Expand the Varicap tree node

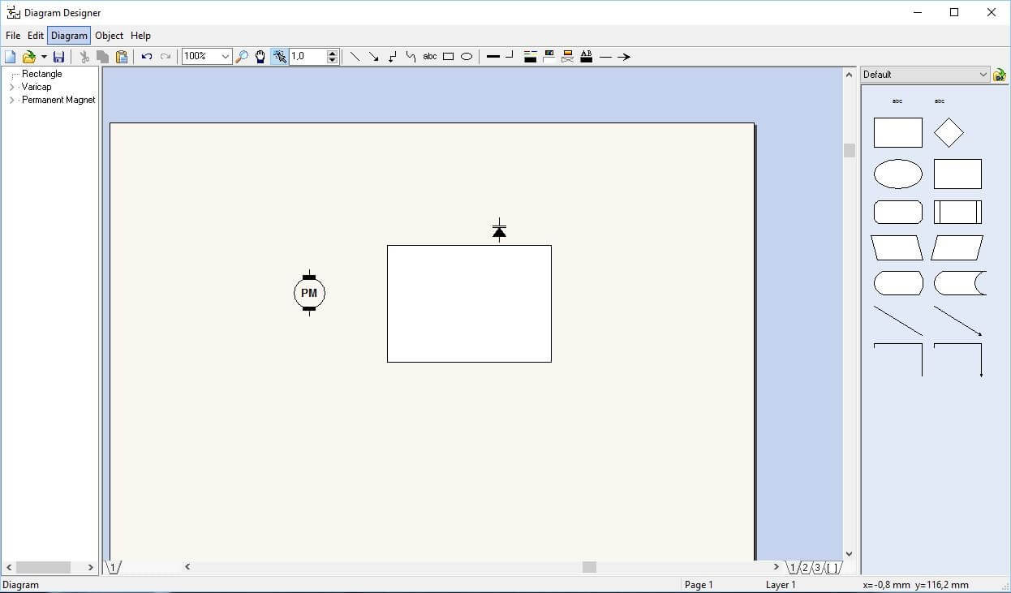coord(11,87)
